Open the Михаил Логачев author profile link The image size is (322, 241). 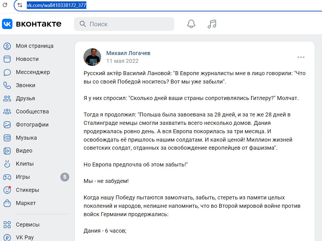click(128, 53)
